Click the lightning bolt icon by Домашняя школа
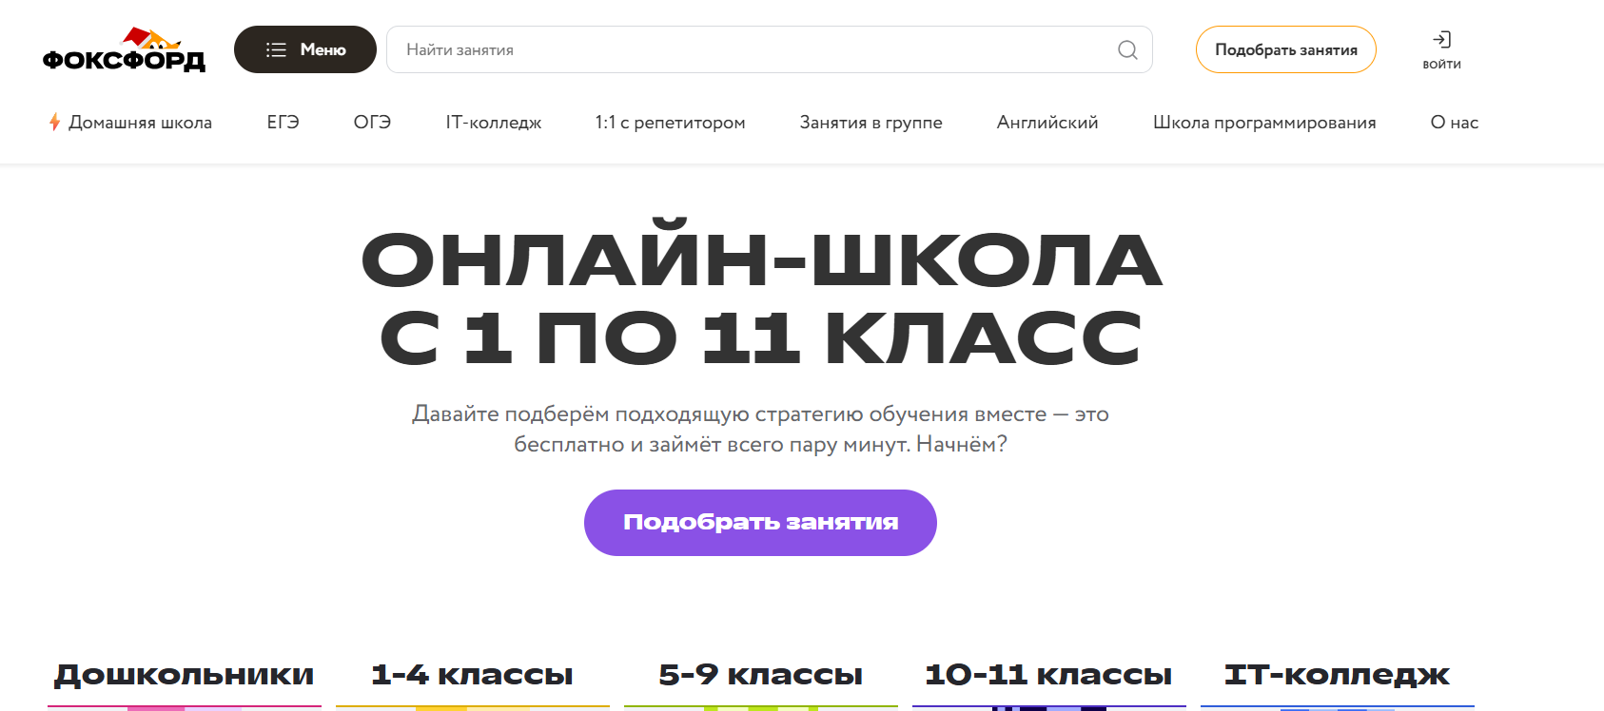1604x711 pixels. click(x=54, y=122)
